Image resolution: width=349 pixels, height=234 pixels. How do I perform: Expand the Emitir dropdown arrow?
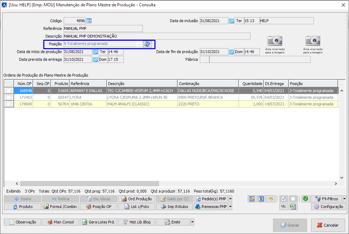point(192,222)
